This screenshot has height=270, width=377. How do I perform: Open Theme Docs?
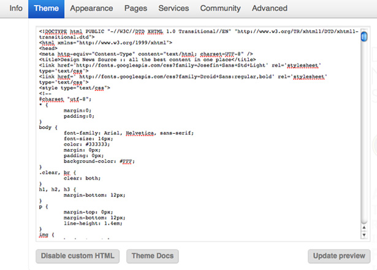tap(153, 256)
